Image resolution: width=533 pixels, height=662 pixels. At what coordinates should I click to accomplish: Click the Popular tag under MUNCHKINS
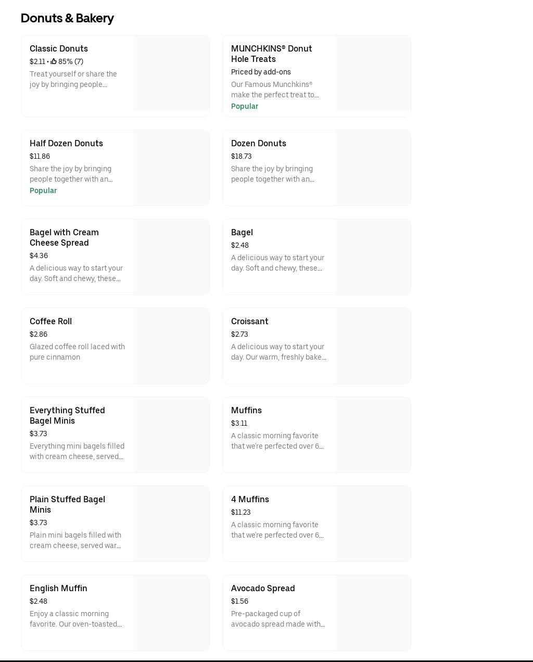(245, 106)
